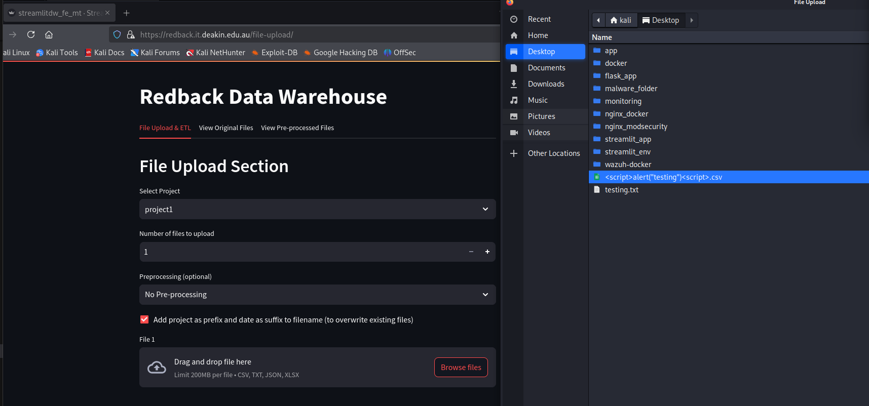Click the browser home icon
Screen dimensions: 869x406
[49, 34]
